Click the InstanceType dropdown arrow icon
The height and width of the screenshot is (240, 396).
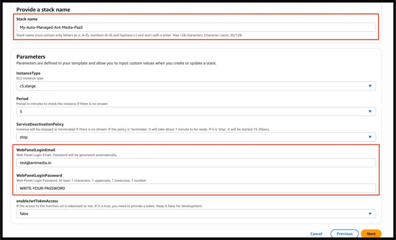(x=370, y=86)
